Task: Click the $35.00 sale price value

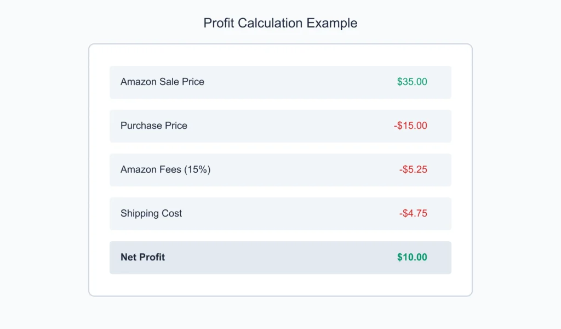Action: 412,82
